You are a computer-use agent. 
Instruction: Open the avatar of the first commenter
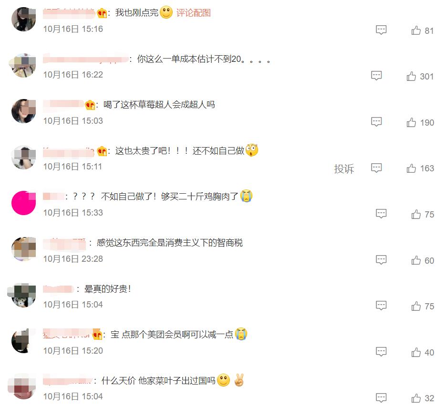[23, 19]
